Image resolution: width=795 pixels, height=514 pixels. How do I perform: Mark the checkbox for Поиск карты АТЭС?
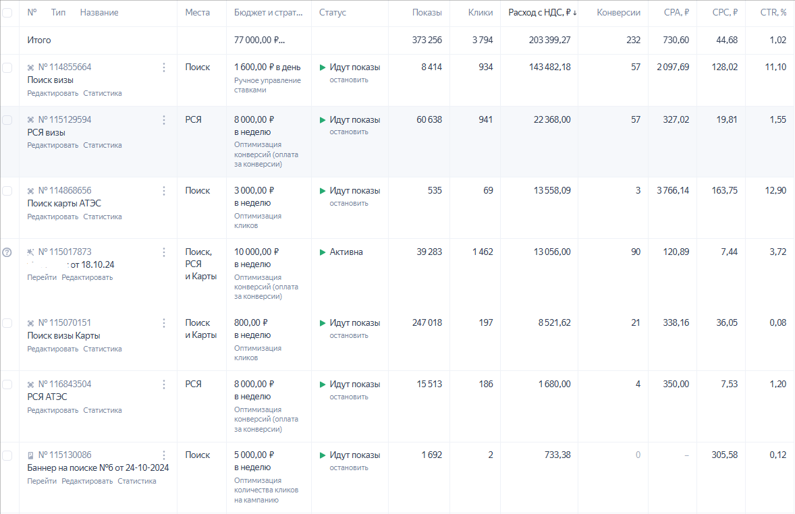pyautogui.click(x=7, y=191)
